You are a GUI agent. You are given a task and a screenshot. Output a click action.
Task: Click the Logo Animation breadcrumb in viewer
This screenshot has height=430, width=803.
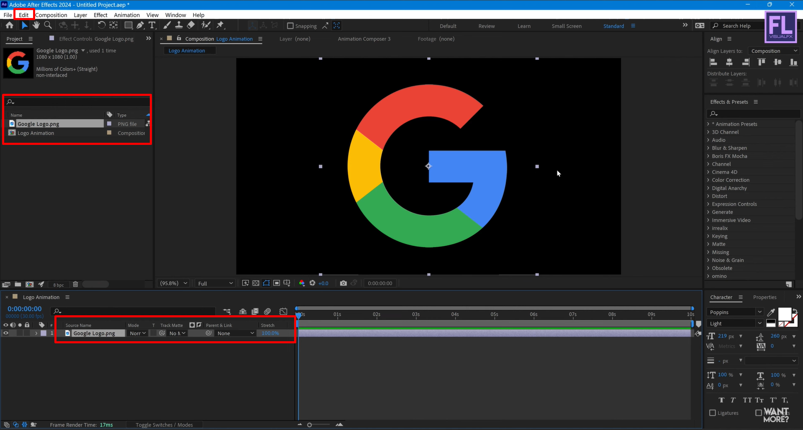tap(187, 51)
